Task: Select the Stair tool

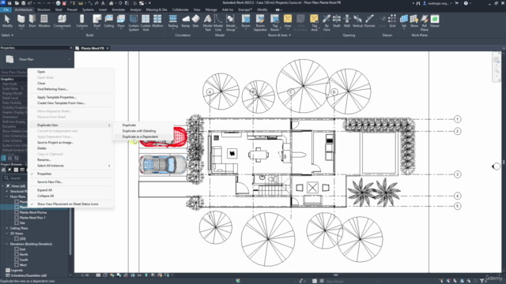Action: pyautogui.click(x=195, y=21)
